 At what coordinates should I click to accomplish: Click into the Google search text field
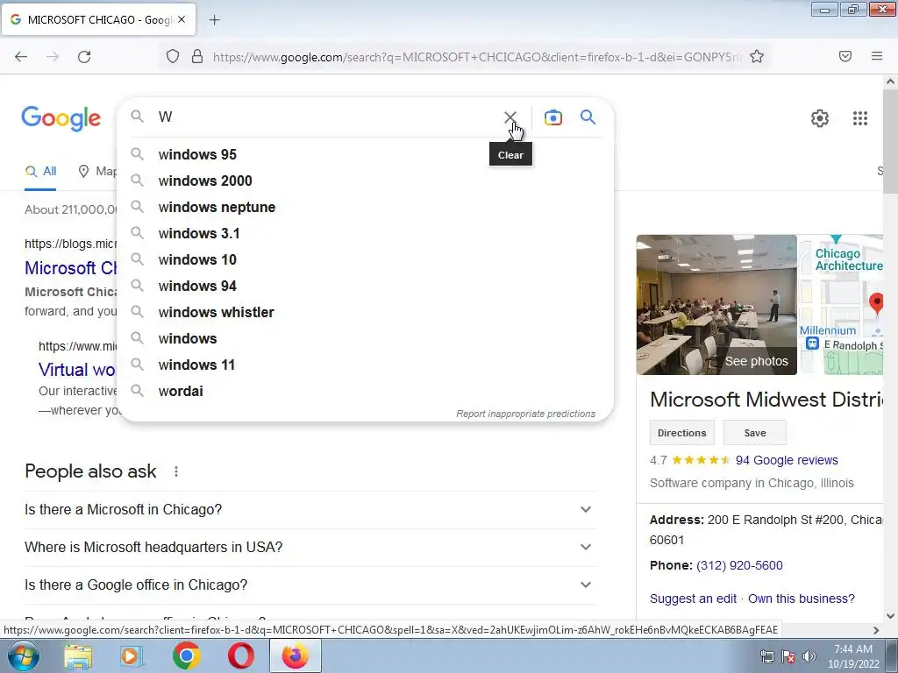326,117
